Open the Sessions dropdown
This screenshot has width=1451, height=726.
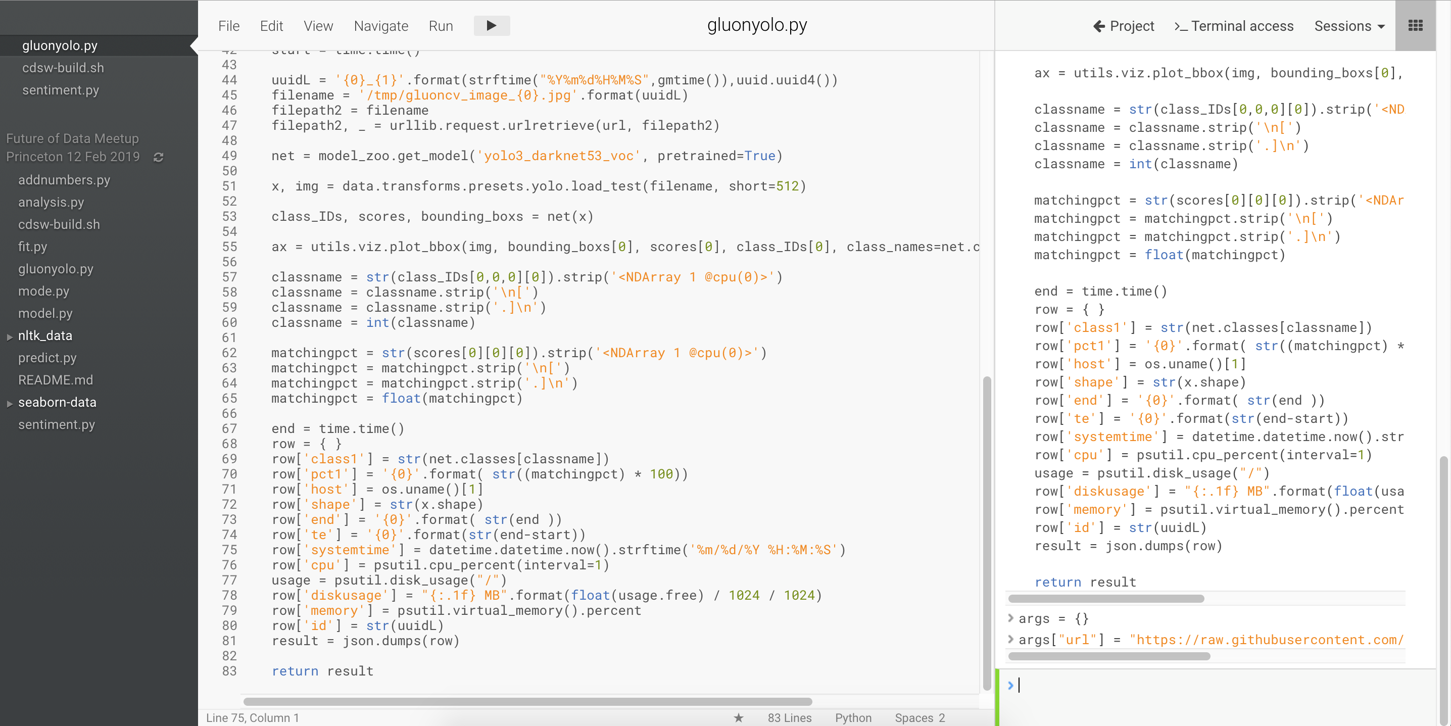[x=1349, y=26]
